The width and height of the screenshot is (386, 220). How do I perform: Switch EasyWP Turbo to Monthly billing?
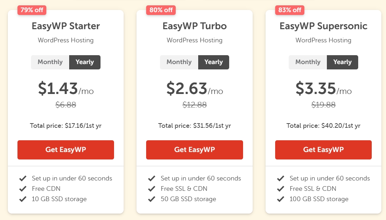pyautogui.click(x=179, y=62)
